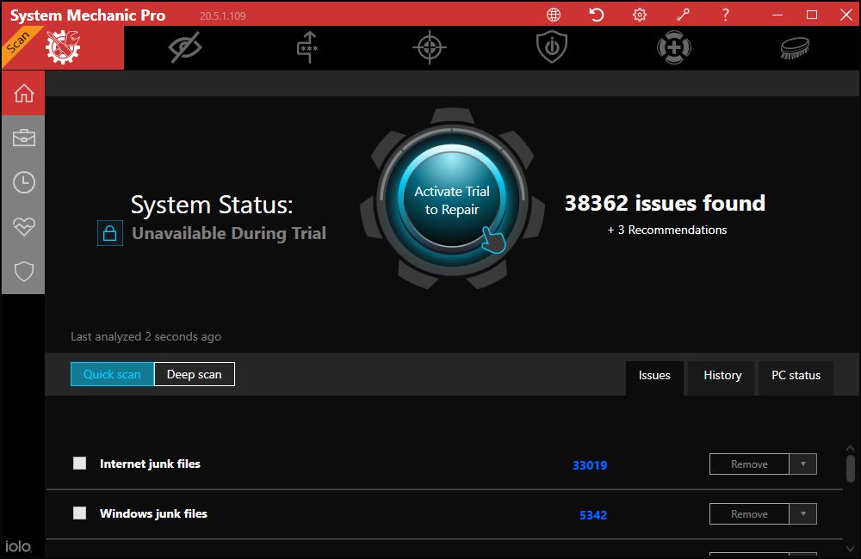Screen dimensions: 861x559
Task: Click the issues list scrollbar thumb
Action: point(850,469)
